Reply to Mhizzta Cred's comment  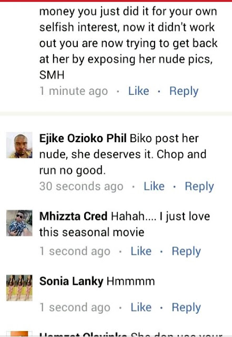tap(186, 252)
